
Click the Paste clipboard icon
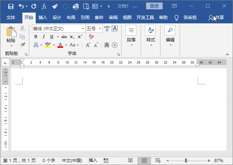coord(11,31)
